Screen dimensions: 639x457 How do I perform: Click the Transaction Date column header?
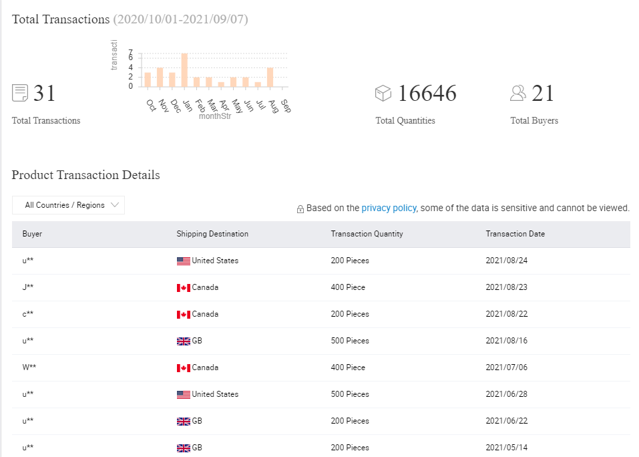(515, 234)
